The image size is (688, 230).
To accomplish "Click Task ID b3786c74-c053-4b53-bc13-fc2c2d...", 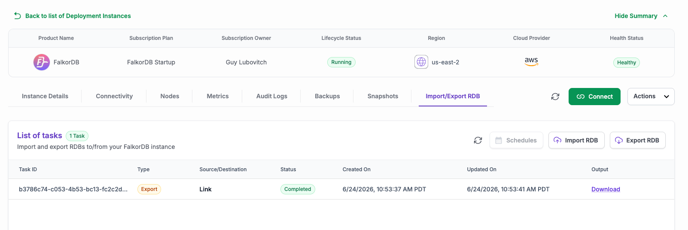I will click(x=73, y=189).
